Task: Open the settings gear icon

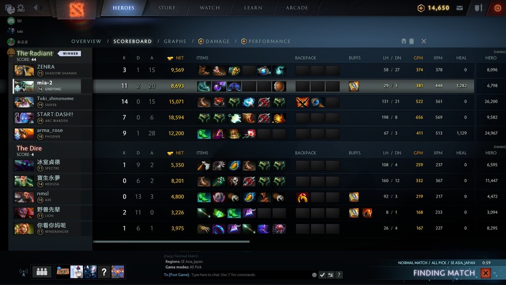Action: [x=21, y=7]
